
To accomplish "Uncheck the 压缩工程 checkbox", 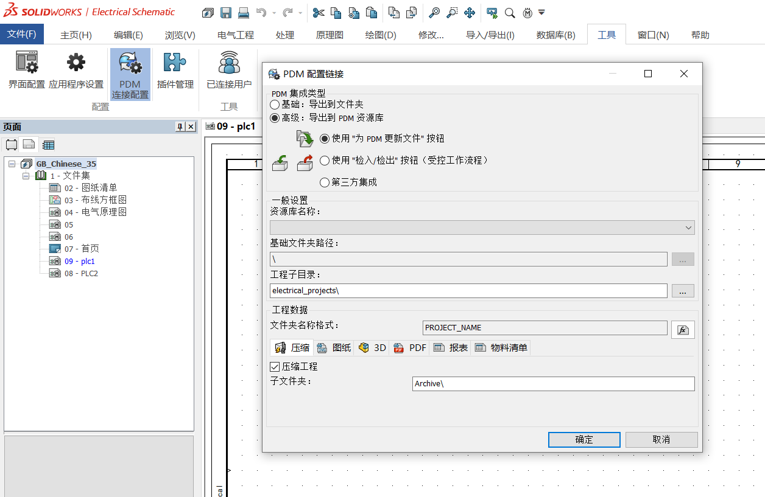I will point(275,367).
